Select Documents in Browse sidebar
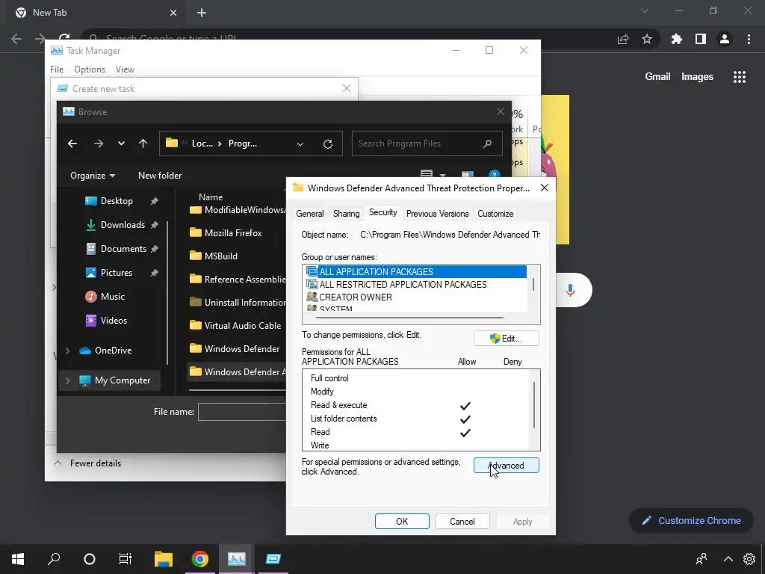765x574 pixels. click(123, 248)
